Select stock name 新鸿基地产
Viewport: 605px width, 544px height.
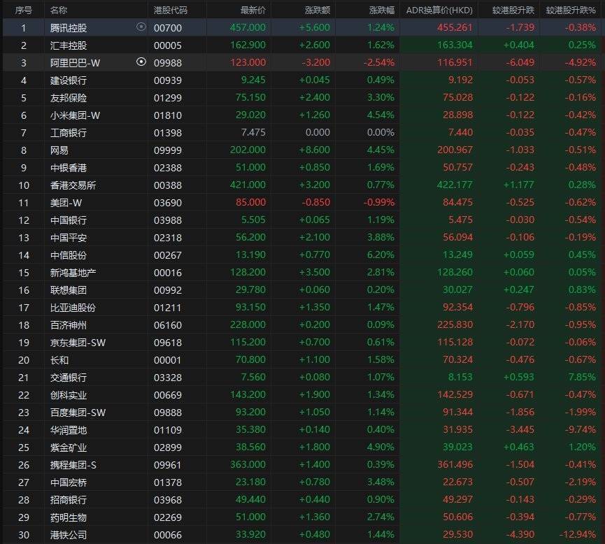[x=73, y=273]
